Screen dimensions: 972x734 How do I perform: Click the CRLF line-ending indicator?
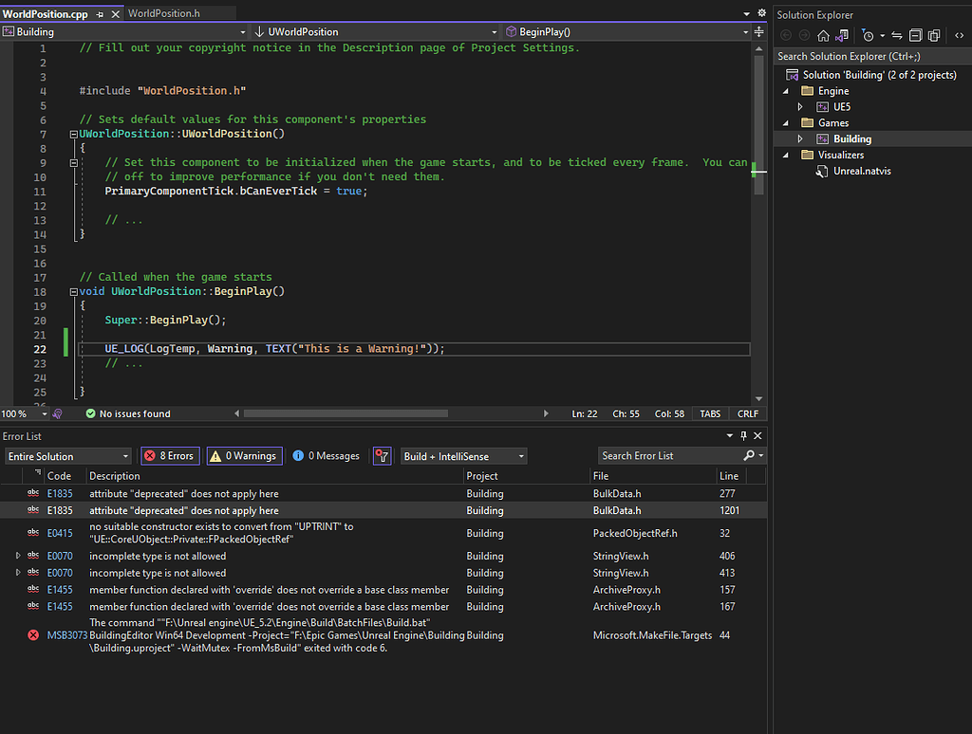tap(747, 413)
